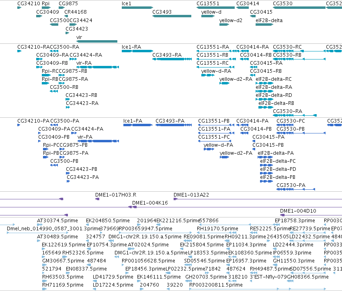Select the vir-RA transcript label
The width and height of the screenshot is (342, 291).
pyautogui.click(x=84, y=63)
